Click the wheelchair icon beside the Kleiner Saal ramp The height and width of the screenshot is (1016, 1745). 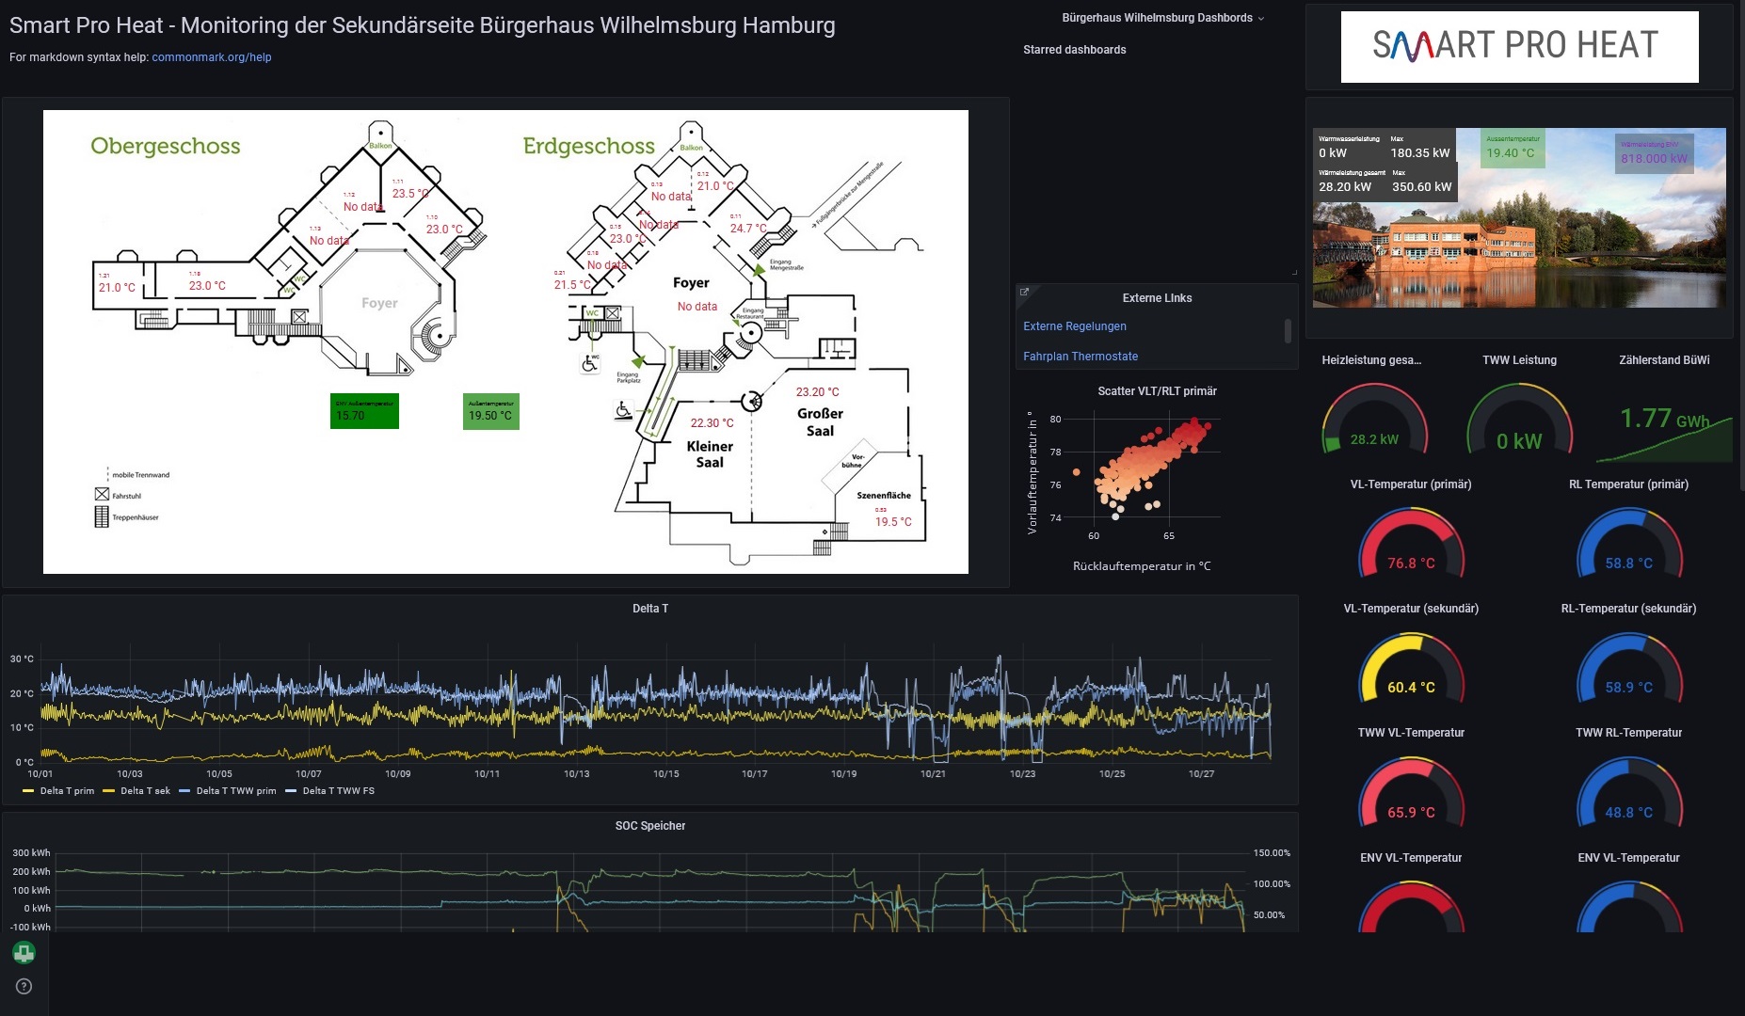(623, 410)
